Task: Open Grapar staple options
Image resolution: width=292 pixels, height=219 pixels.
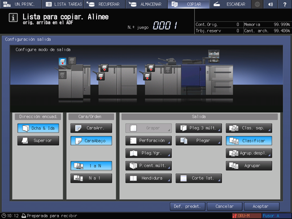Action: (149, 128)
